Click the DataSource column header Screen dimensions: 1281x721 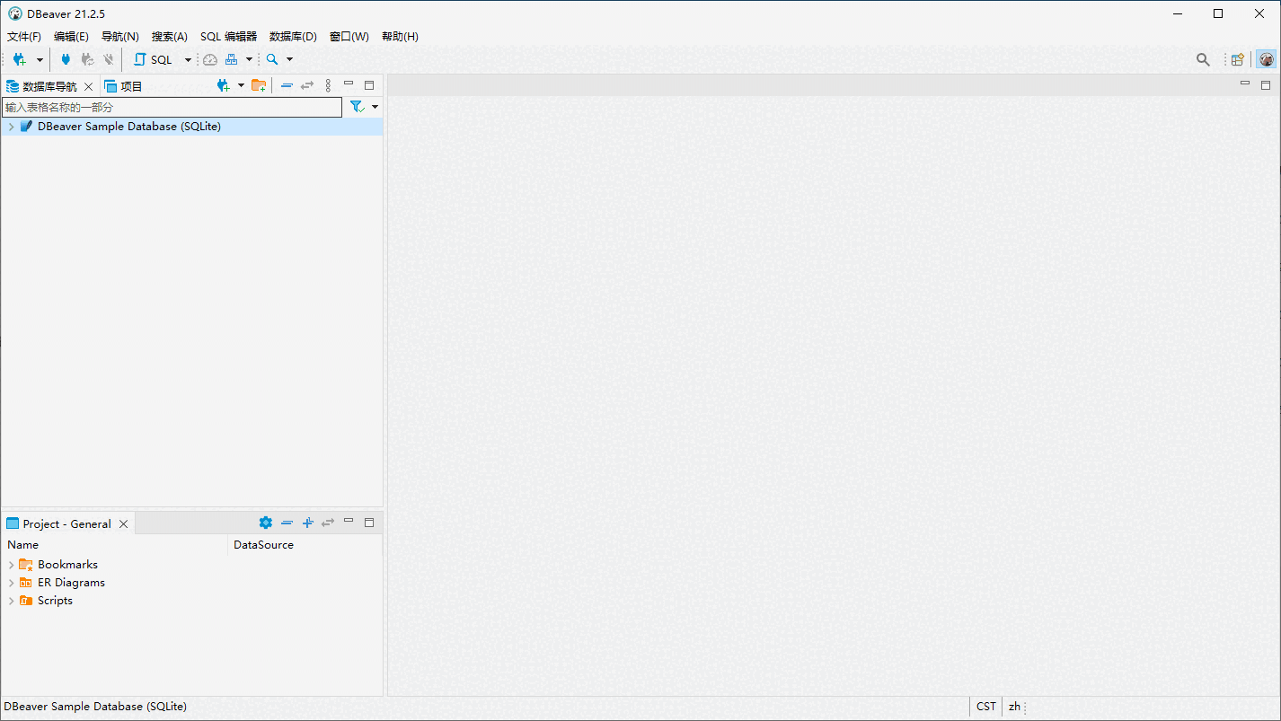click(x=305, y=545)
